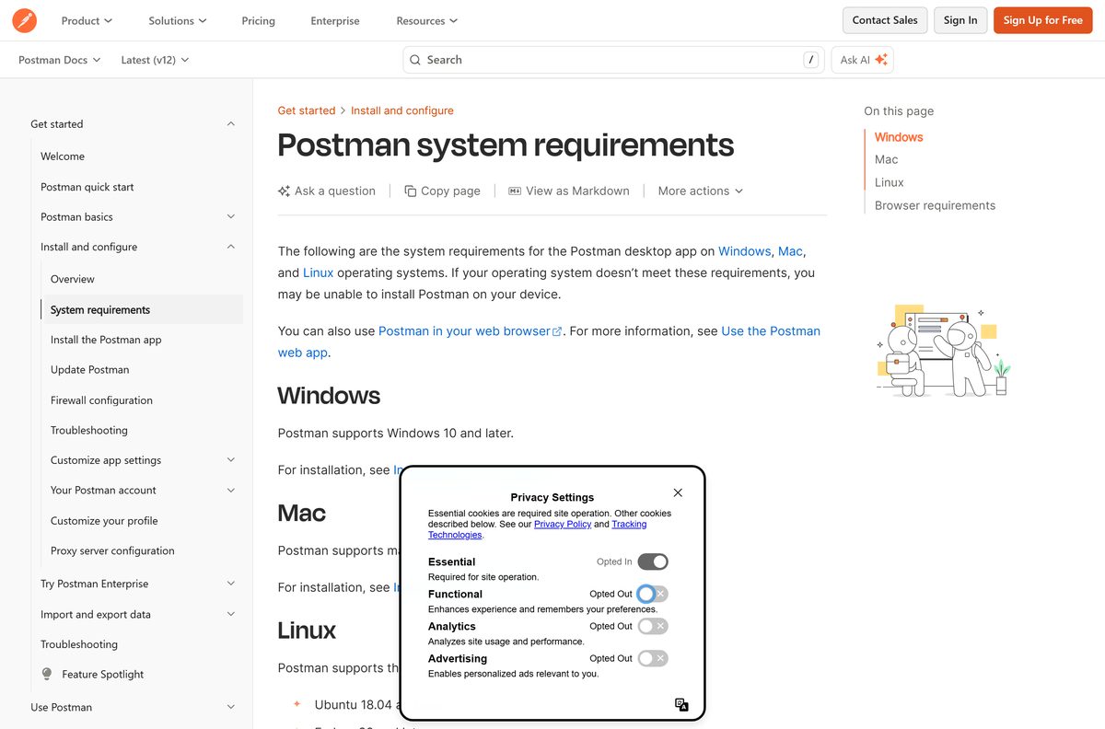The height and width of the screenshot is (729, 1105).
Task: Click the slash shortcut badge in search
Action: pos(810,60)
